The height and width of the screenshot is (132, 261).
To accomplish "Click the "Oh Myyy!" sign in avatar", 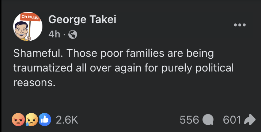I will click(30, 18).
